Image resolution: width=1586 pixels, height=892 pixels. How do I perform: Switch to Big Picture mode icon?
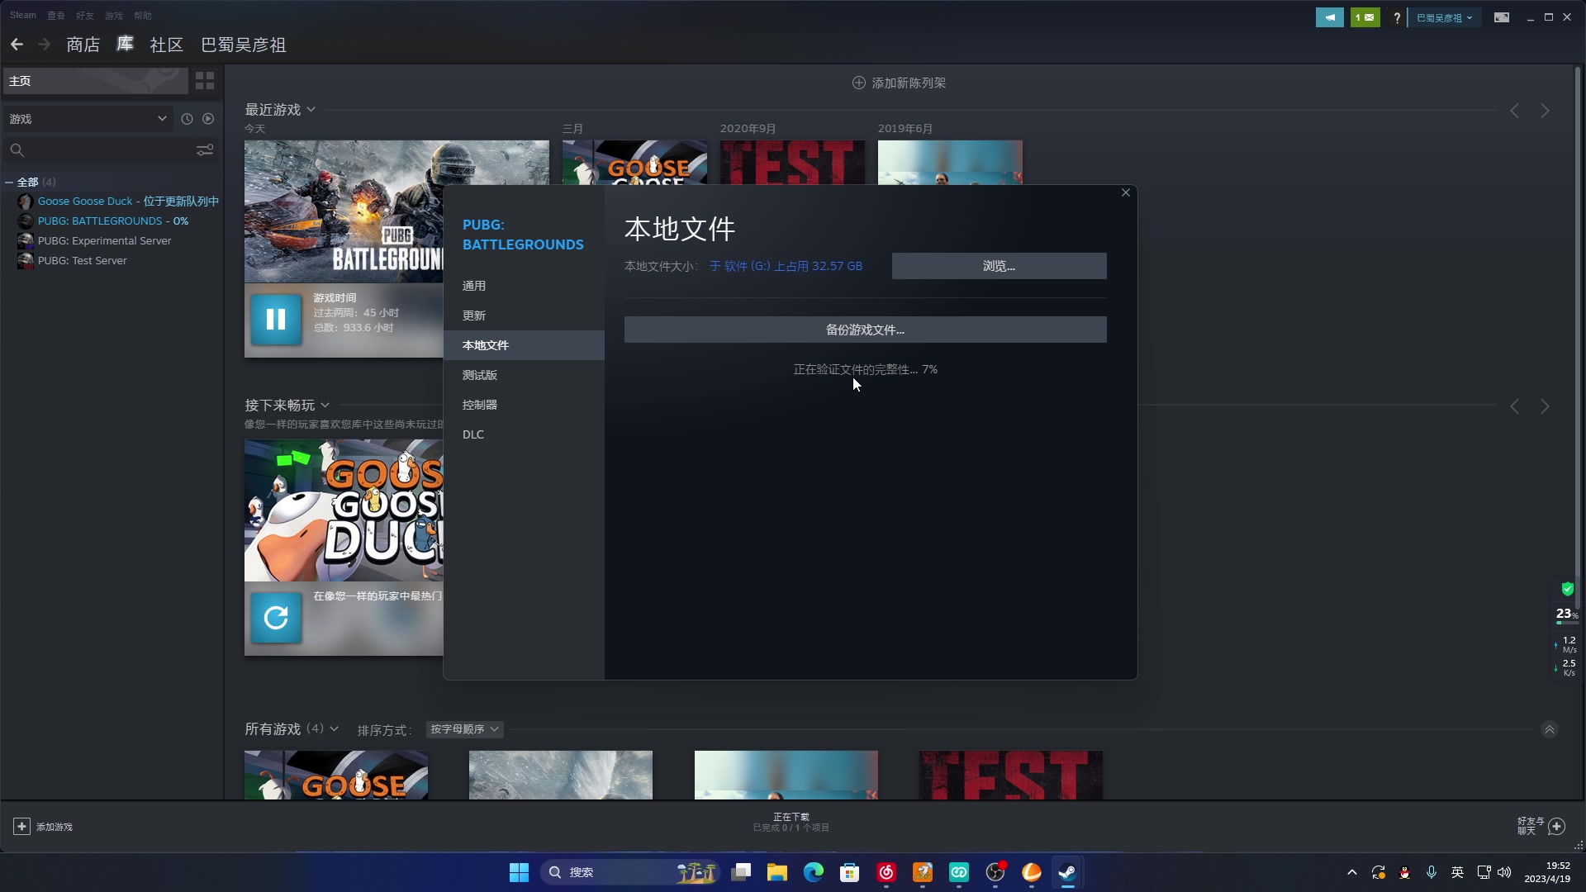tap(1502, 17)
